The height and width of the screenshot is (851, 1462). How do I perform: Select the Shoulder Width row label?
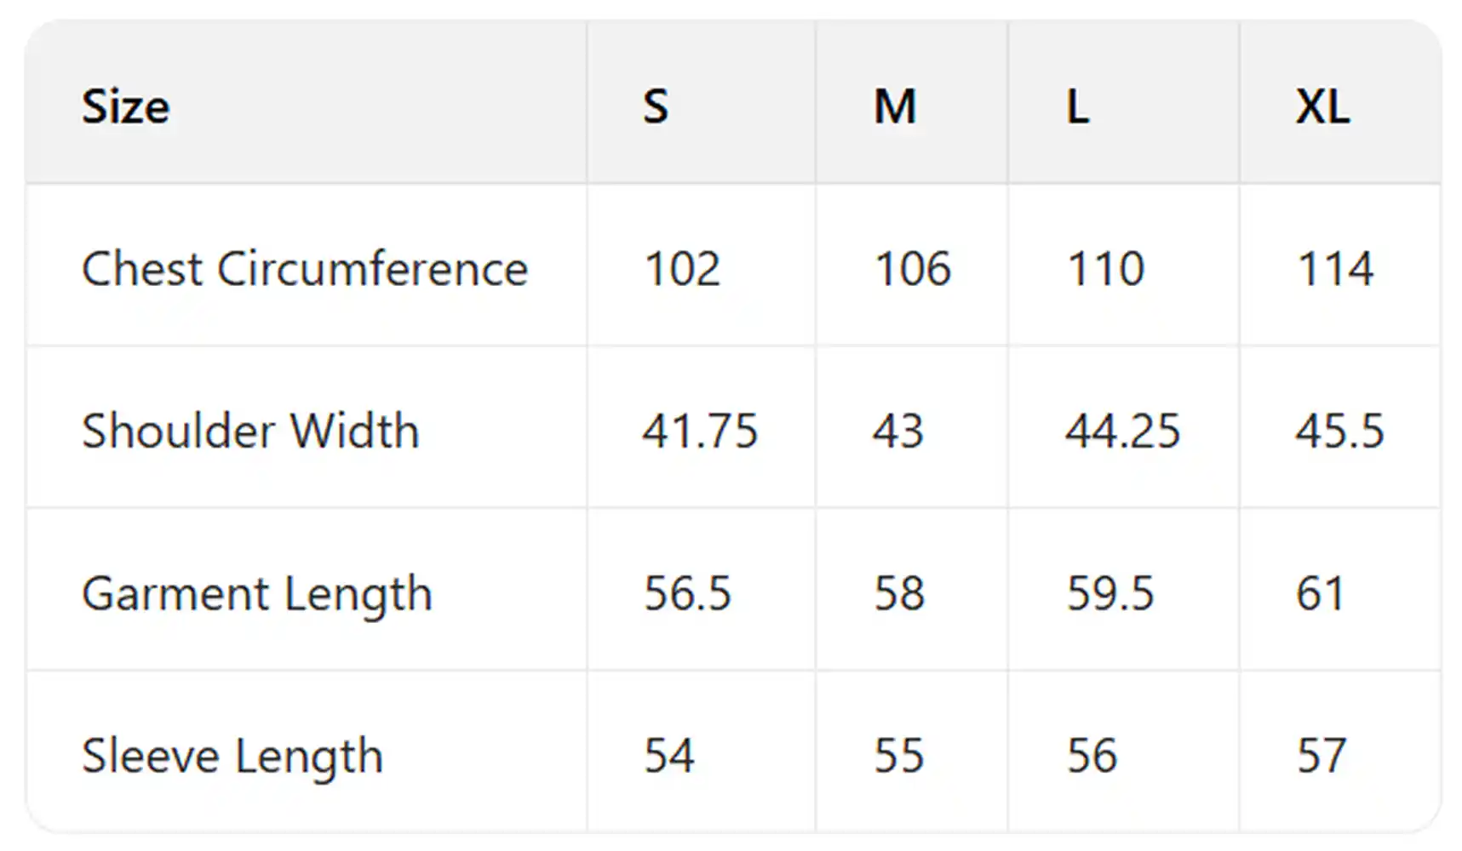250,431
